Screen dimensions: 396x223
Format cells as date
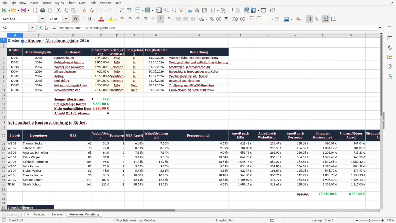226,19
